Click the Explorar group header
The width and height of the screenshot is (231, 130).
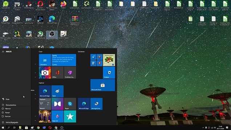coord(41,83)
